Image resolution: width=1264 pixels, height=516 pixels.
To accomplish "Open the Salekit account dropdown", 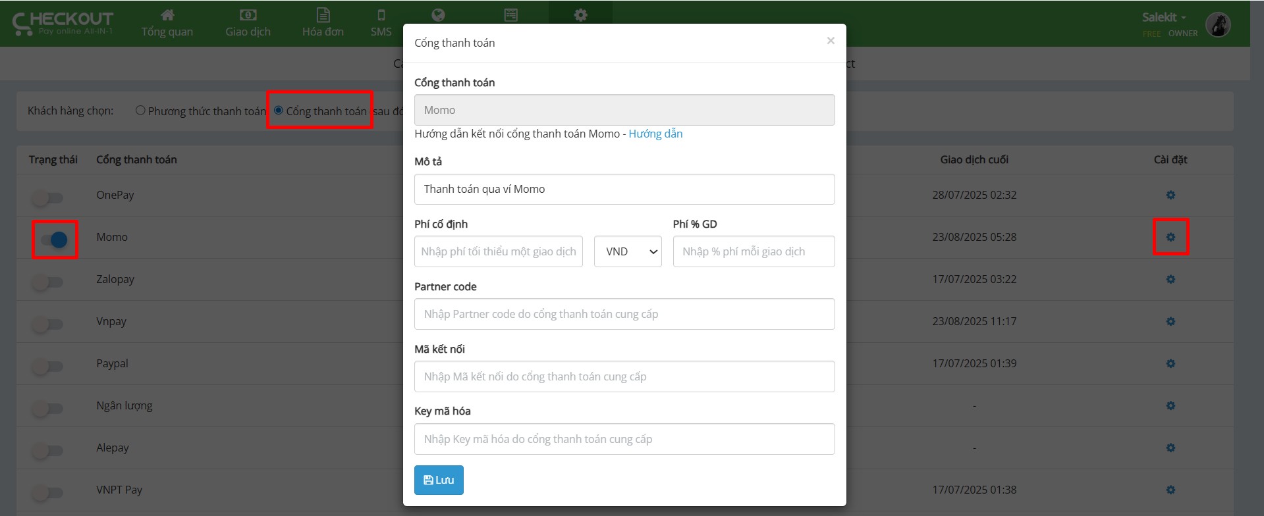I will pos(1164,18).
